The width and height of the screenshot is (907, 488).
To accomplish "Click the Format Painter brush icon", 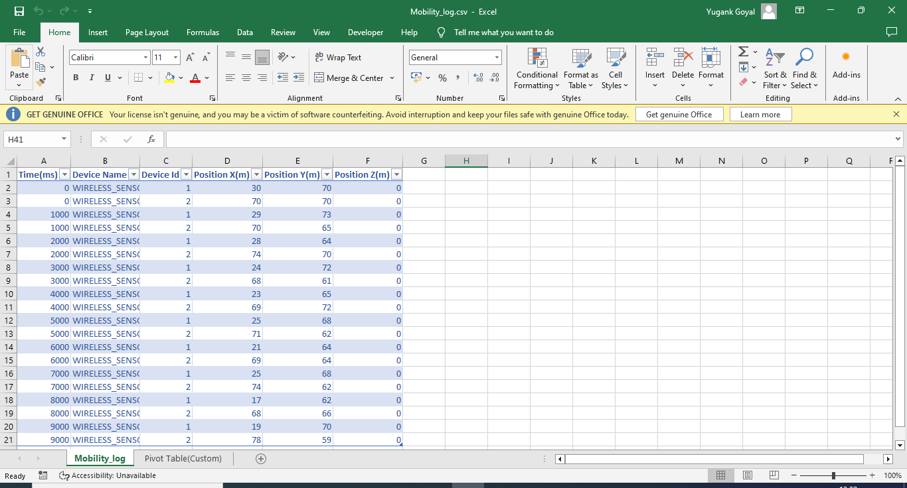I will (41, 82).
